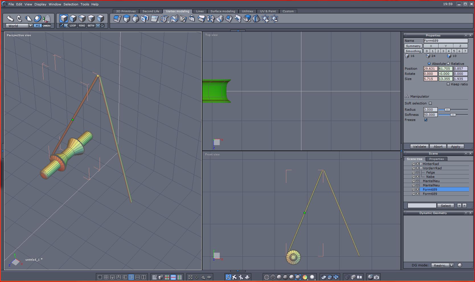Click the zoom-on-selection magnifier icon
The width and height of the screenshot is (475, 282).
pos(203,277)
